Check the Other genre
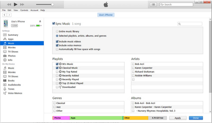This screenshot has width=212, height=123. coord(54,111)
